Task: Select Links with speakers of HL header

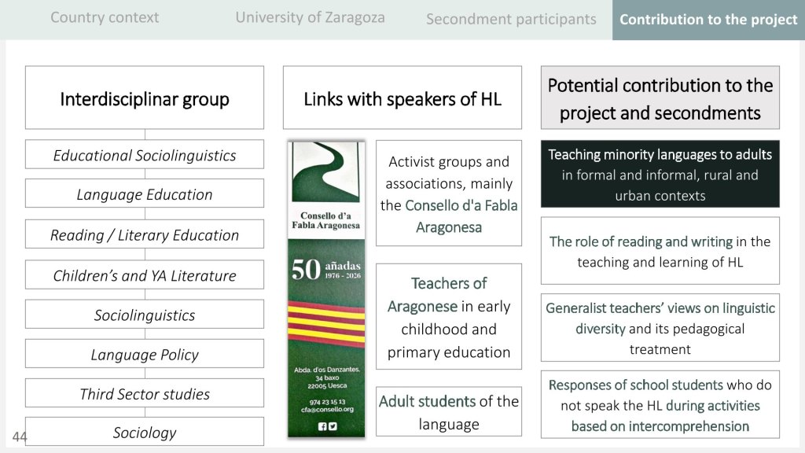Action: pos(402,98)
